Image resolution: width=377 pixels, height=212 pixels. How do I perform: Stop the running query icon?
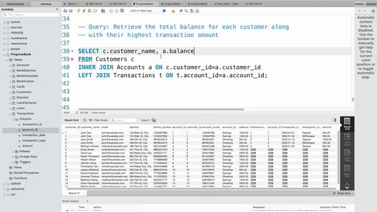click(95, 11)
